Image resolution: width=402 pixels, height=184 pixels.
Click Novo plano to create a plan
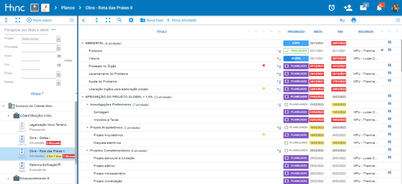click(x=39, y=20)
